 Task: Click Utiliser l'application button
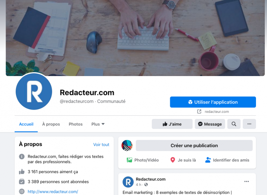(213, 102)
